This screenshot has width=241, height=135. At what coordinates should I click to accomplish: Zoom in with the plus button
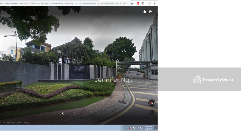[152, 112]
